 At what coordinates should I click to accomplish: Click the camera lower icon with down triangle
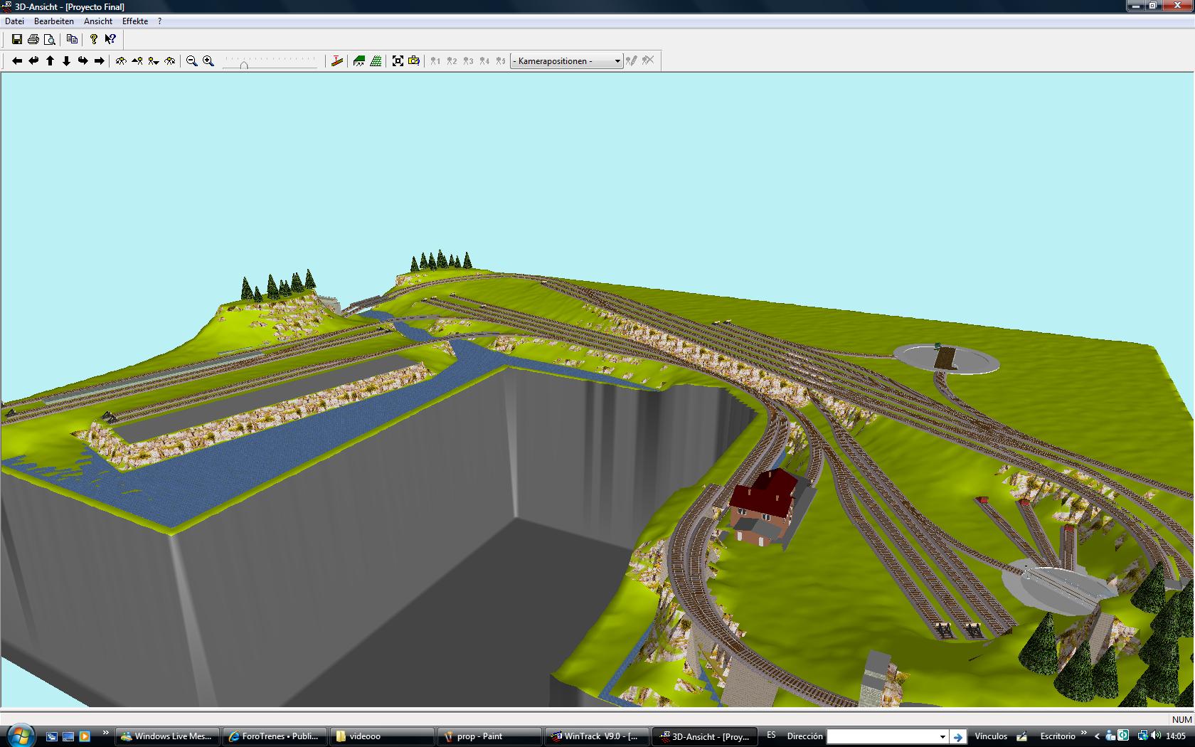154,61
